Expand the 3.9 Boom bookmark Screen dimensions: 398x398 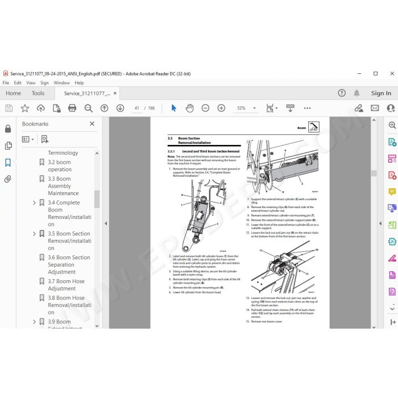point(34,322)
